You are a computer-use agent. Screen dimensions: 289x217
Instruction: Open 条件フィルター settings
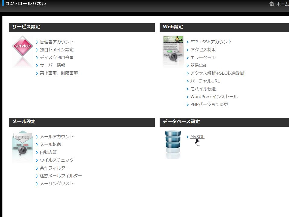click(x=55, y=168)
